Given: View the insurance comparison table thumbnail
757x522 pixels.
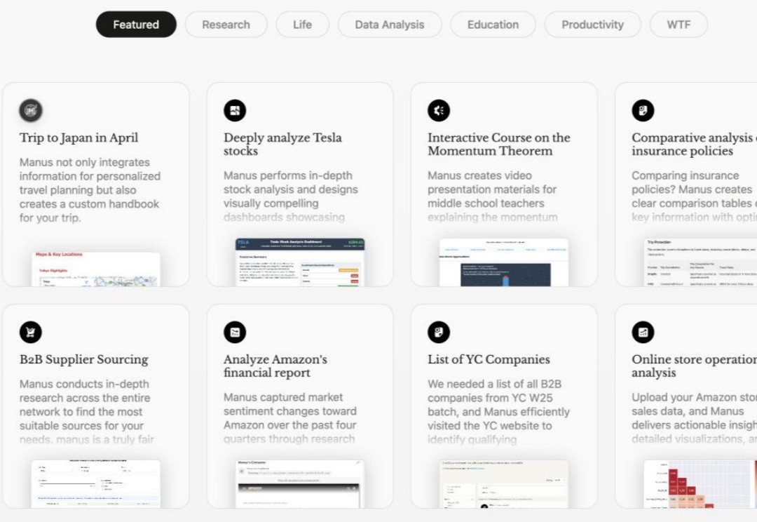Looking at the screenshot, I should 700,262.
